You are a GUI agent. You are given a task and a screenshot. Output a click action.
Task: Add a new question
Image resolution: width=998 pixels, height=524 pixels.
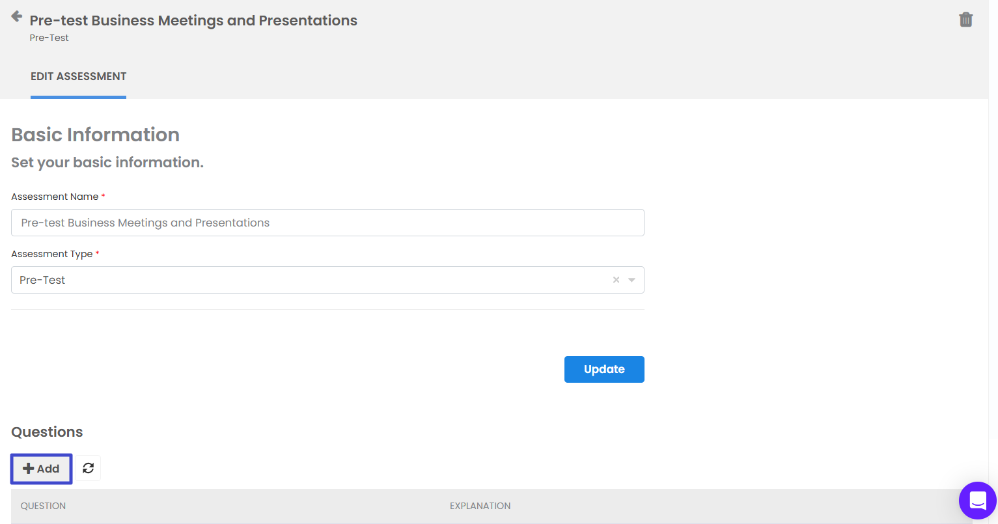(x=42, y=469)
